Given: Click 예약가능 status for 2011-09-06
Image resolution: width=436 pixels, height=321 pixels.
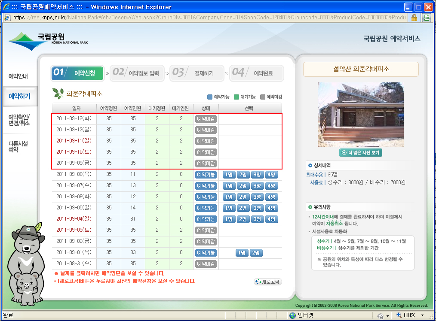Looking at the screenshot, I should point(206,197).
